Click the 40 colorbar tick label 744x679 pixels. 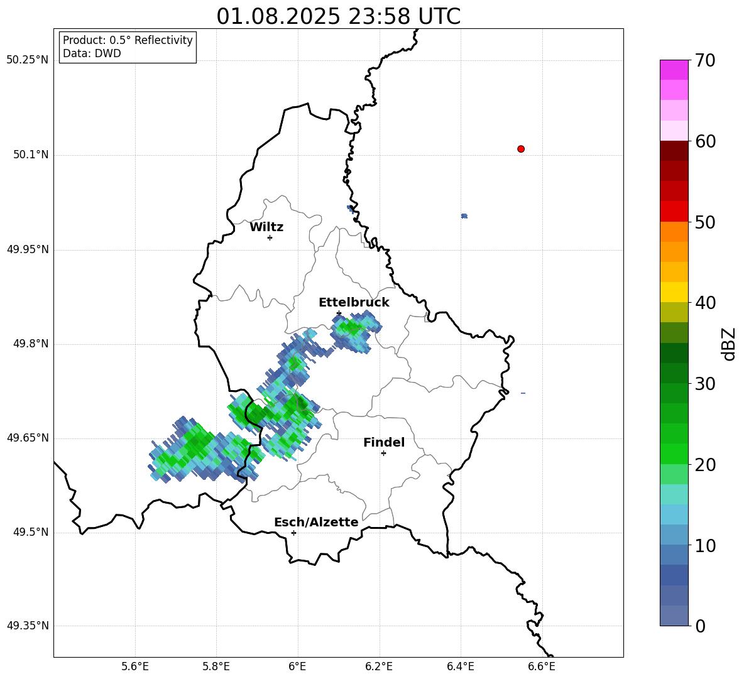click(x=706, y=303)
